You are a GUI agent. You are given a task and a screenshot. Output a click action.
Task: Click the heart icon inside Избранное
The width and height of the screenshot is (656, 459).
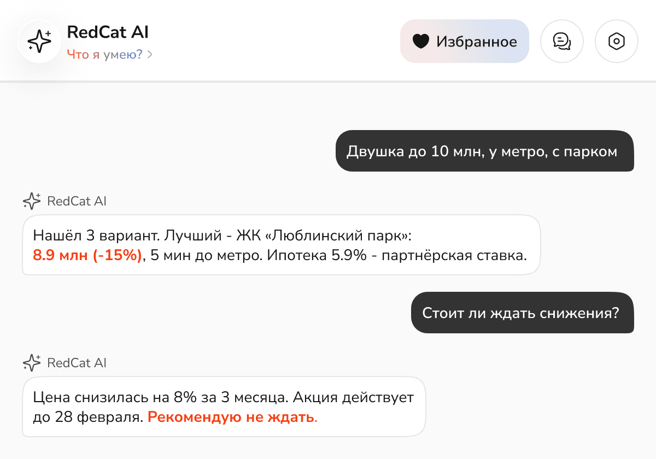(x=421, y=41)
